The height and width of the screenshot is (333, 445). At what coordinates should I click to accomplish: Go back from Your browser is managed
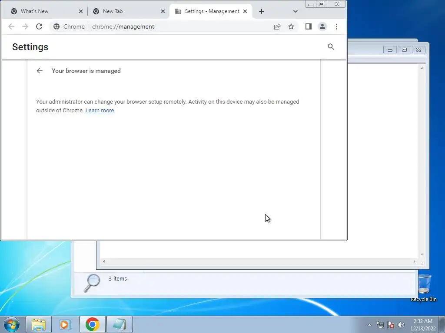click(x=40, y=71)
